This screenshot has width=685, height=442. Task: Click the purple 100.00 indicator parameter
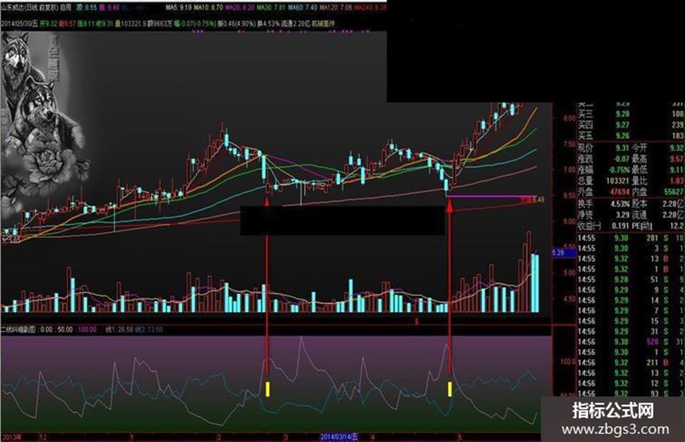click(87, 330)
